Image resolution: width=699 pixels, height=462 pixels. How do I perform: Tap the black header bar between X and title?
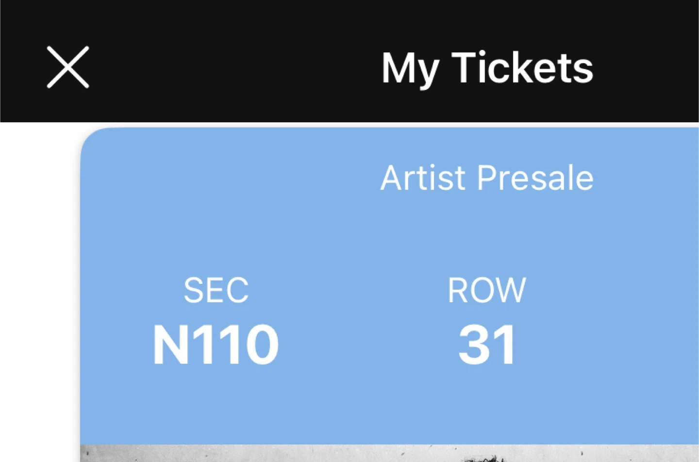(x=233, y=68)
